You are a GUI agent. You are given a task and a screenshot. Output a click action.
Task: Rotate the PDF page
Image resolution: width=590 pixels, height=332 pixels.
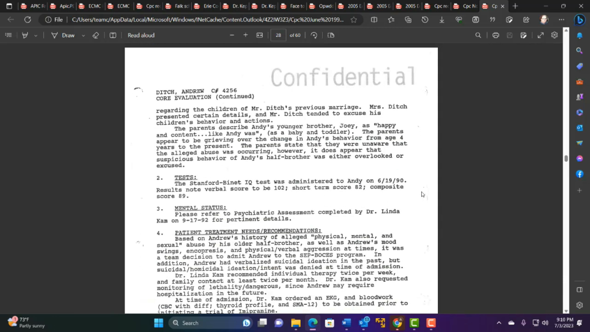[x=314, y=35]
